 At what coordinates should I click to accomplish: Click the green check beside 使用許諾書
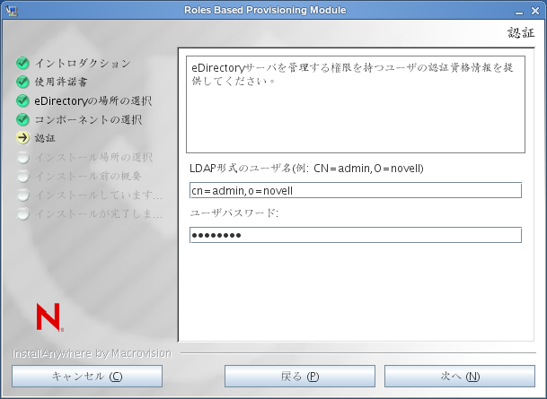click(x=22, y=82)
